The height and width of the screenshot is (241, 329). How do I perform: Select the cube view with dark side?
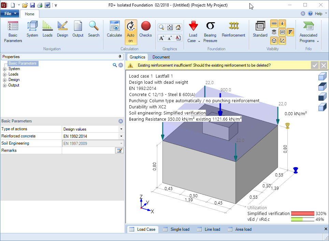click(x=322, y=107)
